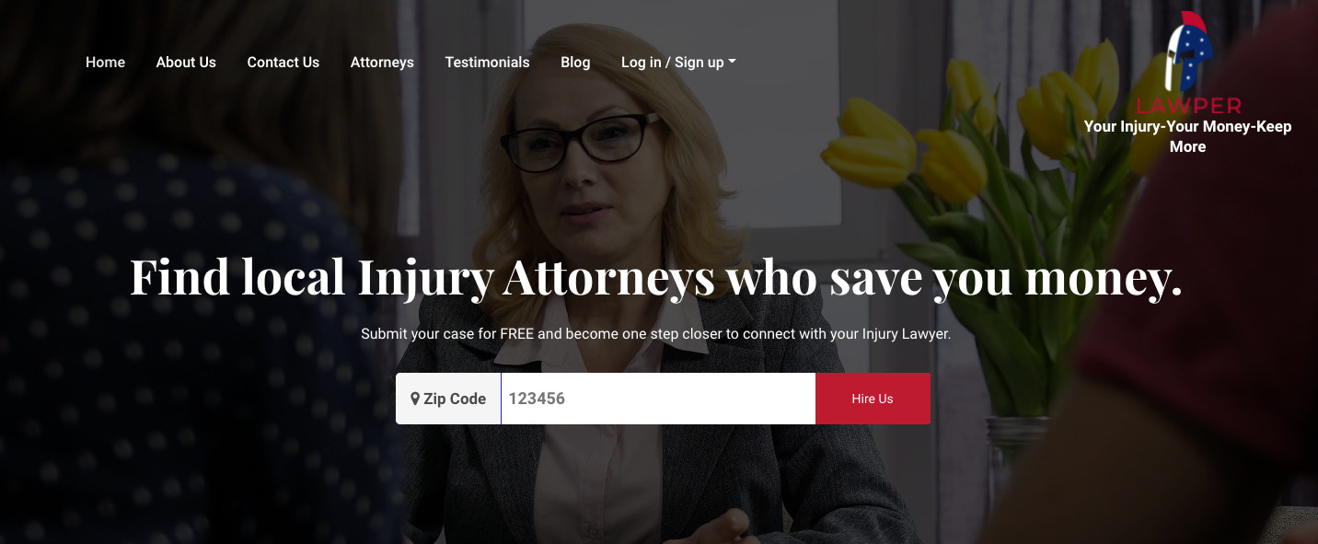Go to the Home page

105,63
